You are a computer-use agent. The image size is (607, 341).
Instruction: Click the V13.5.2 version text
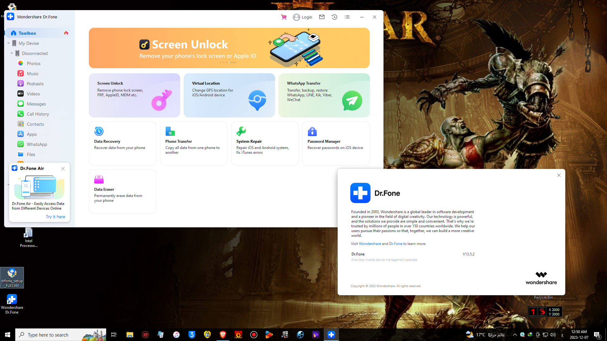tap(469, 254)
